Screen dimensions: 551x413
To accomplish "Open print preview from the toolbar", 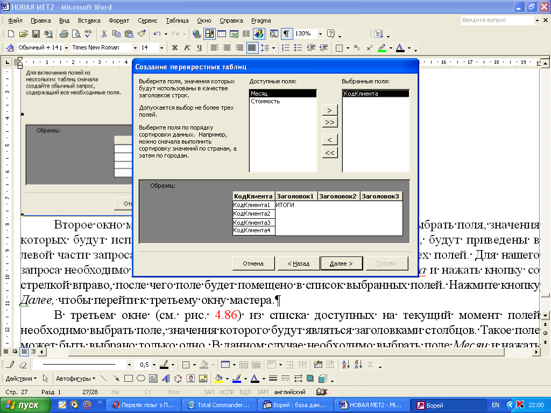I will [x=76, y=34].
